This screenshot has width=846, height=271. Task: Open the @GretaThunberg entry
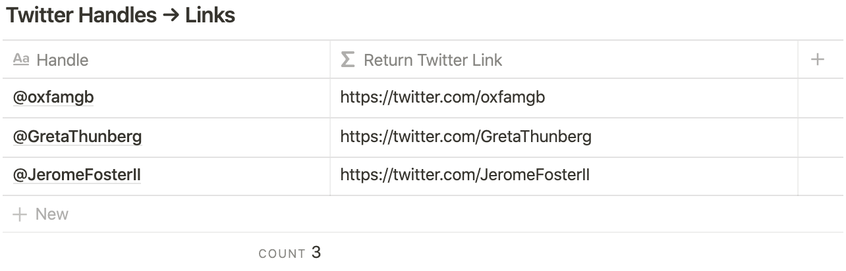tap(78, 137)
